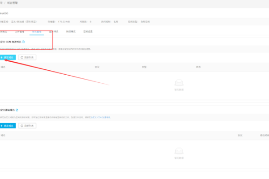Viewport: 269px width, 179px height.
Task: Open document icon beside 自定义 CDN 加速域名 heading
Action: [24, 41]
